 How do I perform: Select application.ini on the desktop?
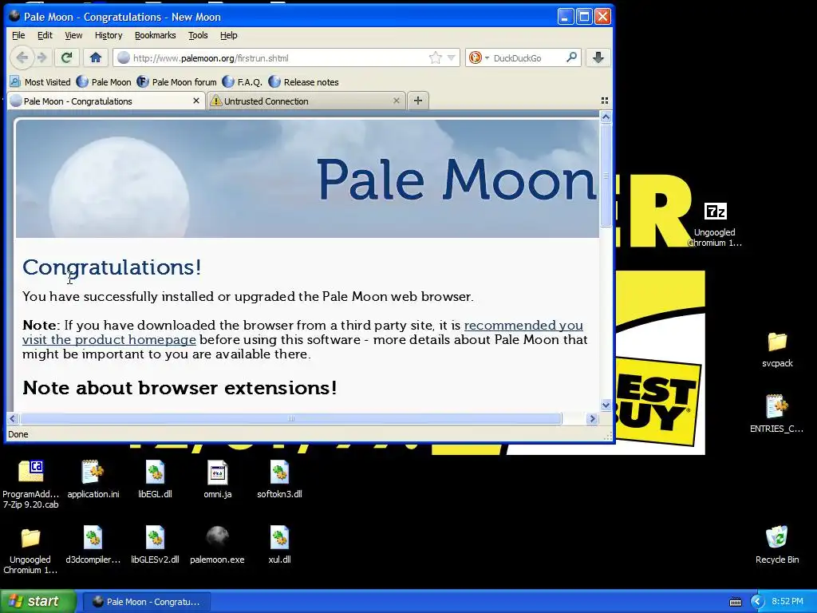coord(93,479)
